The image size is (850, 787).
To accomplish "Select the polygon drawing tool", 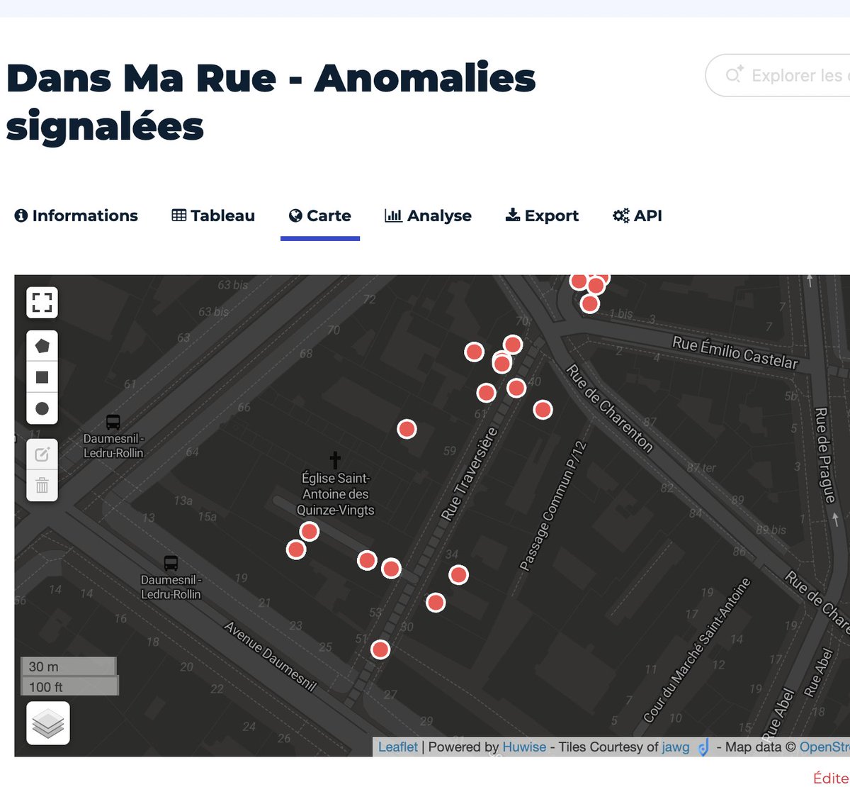I will point(42,345).
